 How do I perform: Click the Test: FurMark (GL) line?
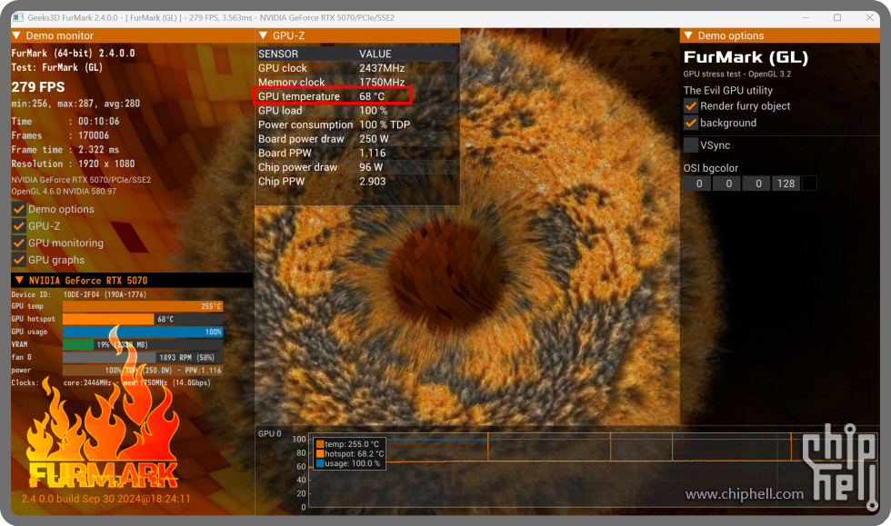[x=56, y=67]
